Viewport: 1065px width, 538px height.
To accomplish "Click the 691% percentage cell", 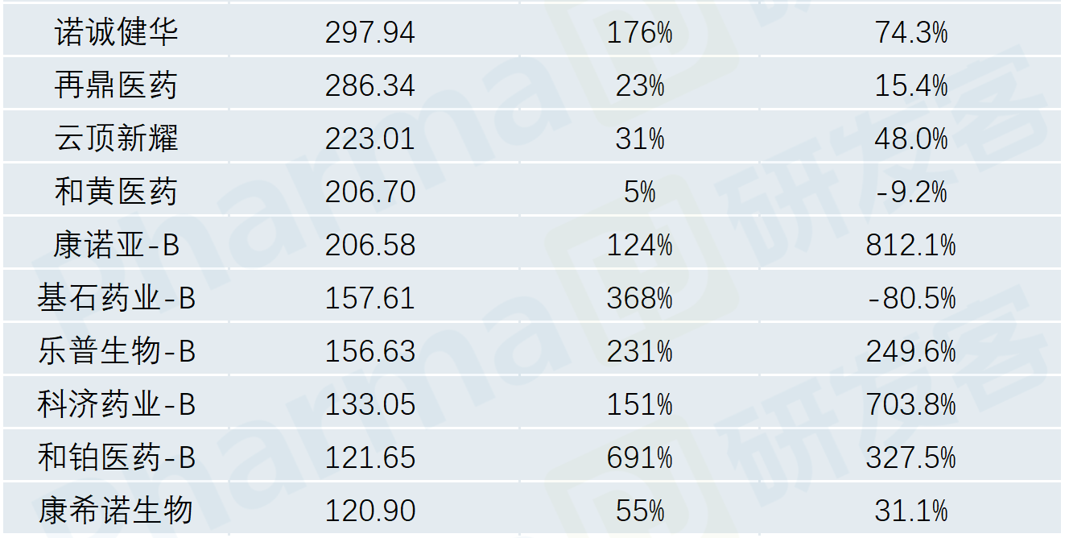I will pos(640,457).
